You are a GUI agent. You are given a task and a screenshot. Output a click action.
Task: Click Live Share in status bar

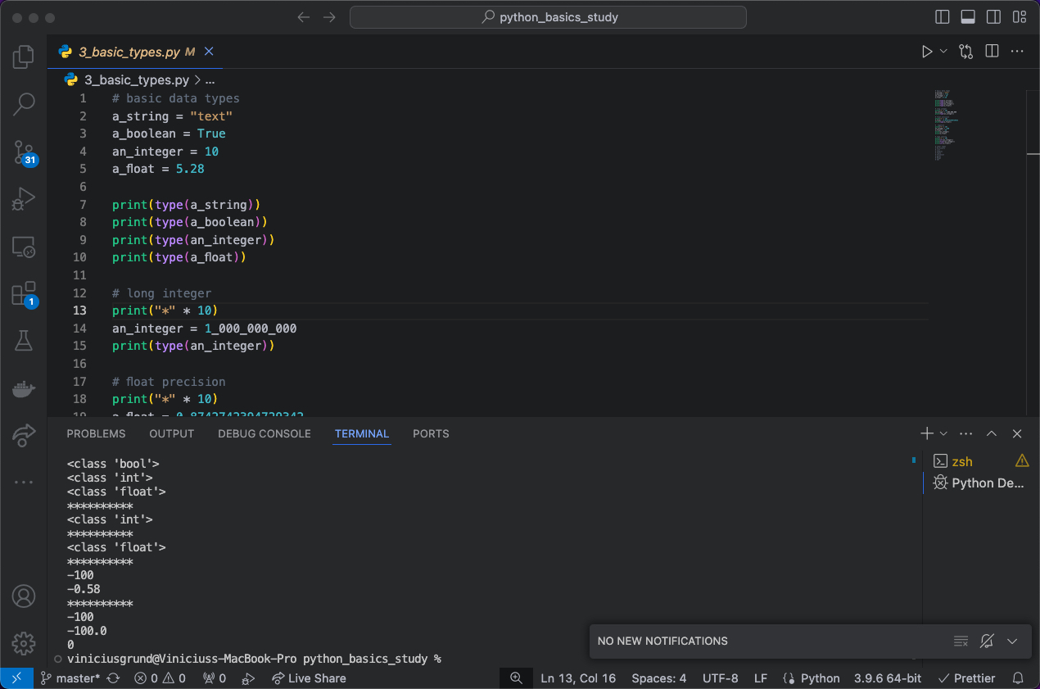click(309, 678)
